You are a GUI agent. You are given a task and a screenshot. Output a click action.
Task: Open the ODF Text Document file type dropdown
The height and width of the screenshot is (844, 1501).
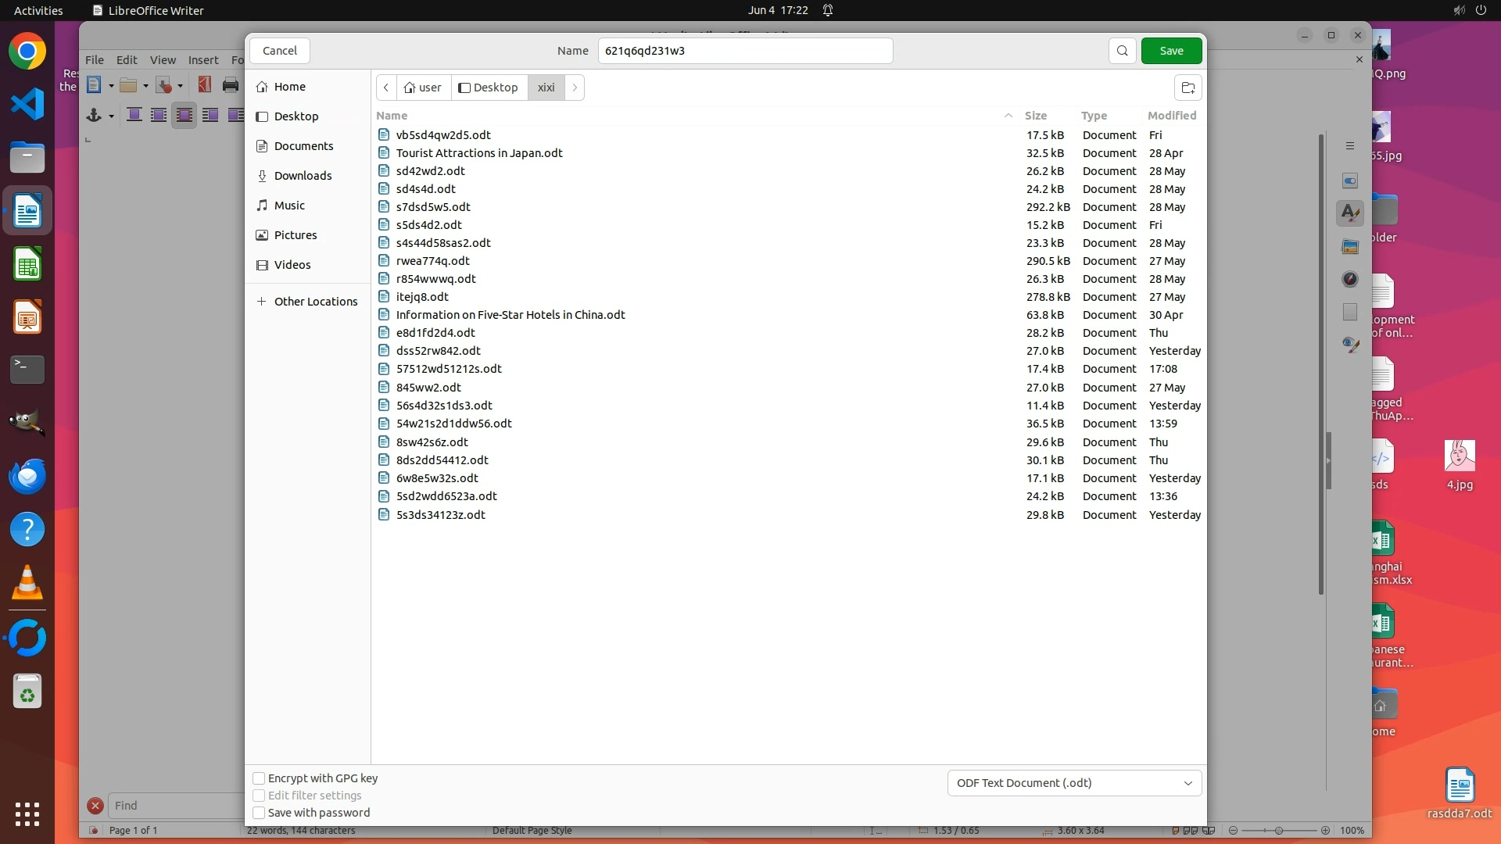pyautogui.click(x=1074, y=783)
